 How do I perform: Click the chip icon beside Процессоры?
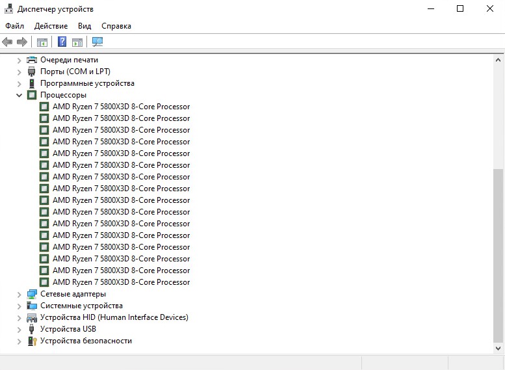[x=32, y=95]
